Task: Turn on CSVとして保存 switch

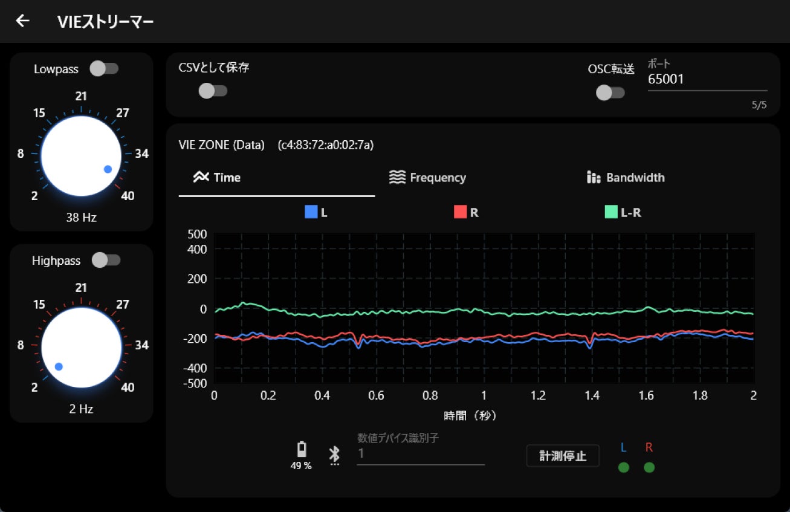Action: click(213, 91)
